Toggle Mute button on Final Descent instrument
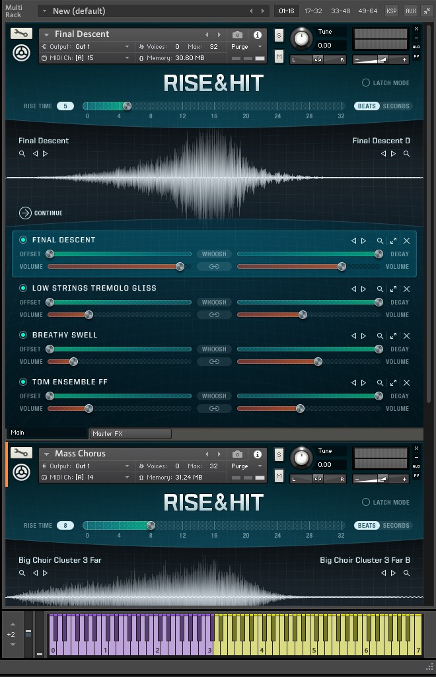Screen dimensions: 436x677 [x=279, y=56]
